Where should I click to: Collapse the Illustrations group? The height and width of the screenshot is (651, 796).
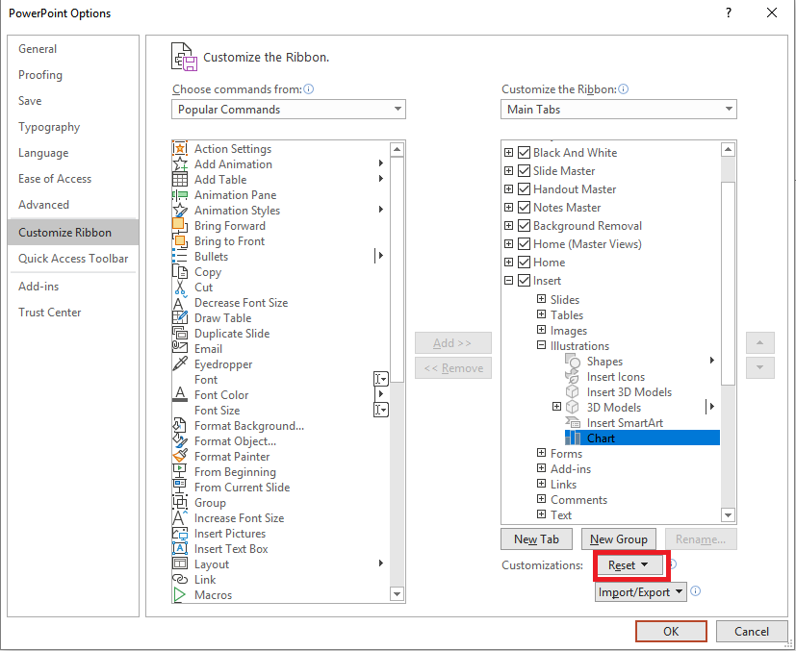click(x=541, y=345)
